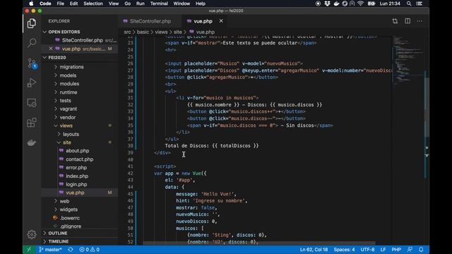This screenshot has width=452, height=254.
Task: Open the File menu
Action: point(61,4)
